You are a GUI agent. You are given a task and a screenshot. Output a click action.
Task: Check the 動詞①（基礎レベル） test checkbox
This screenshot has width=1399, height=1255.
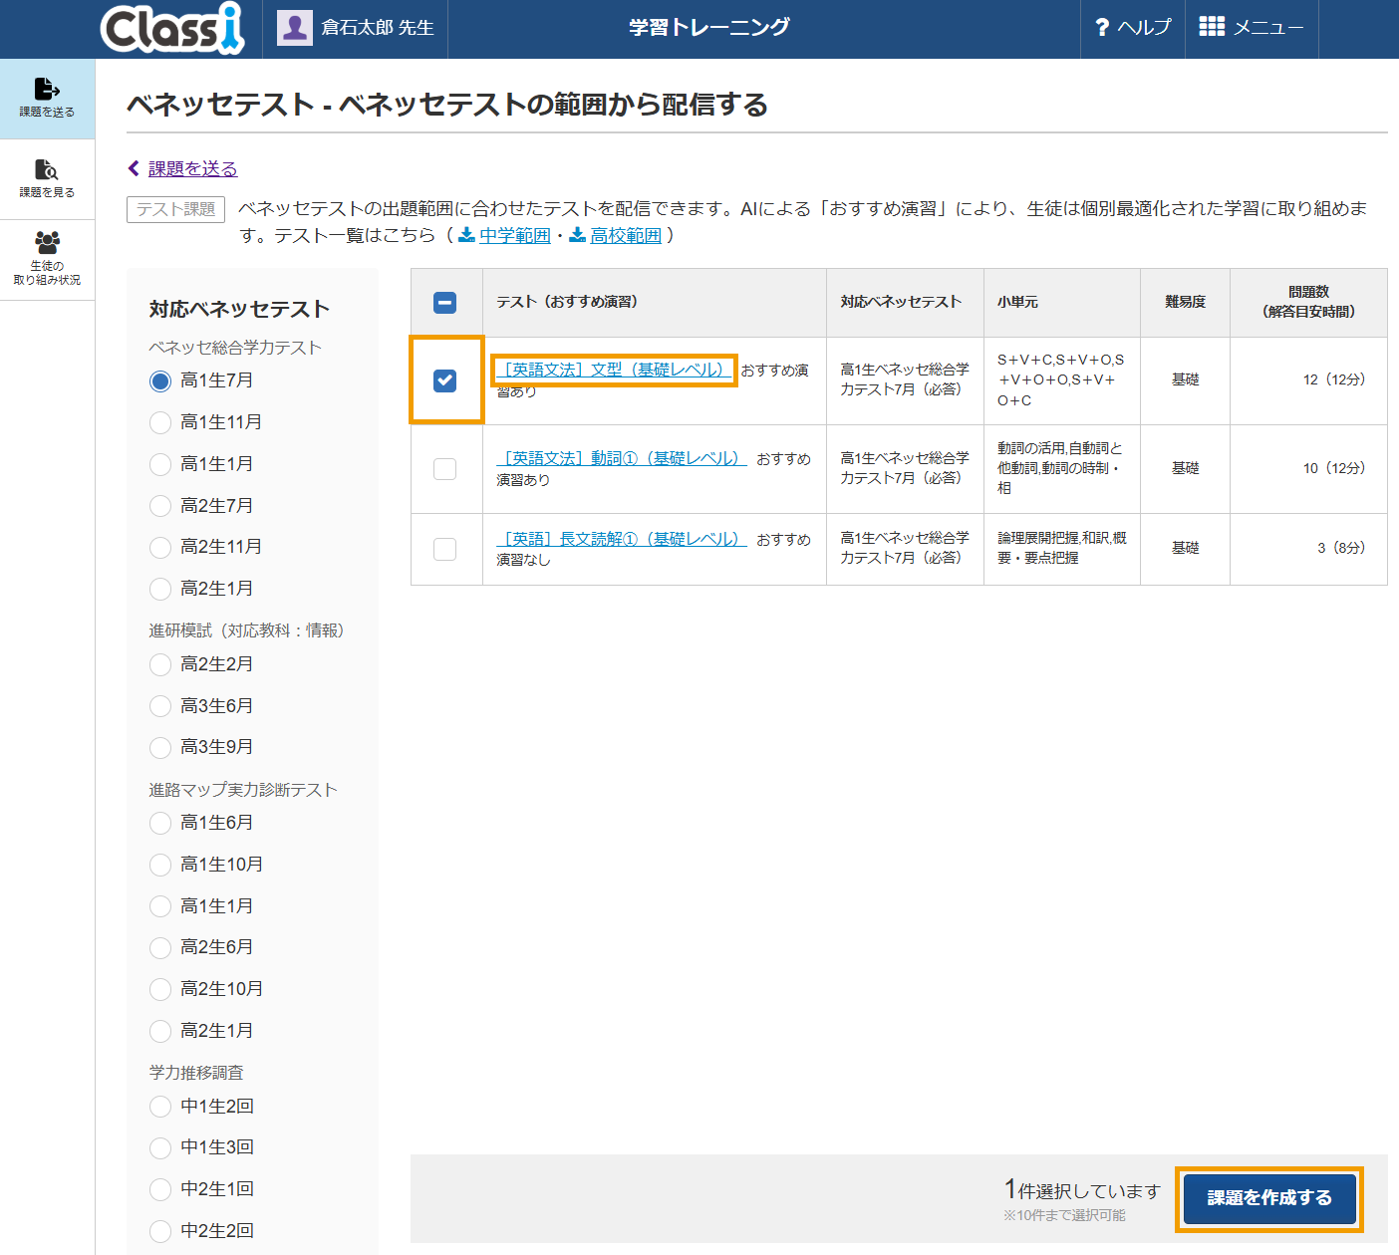pos(445,469)
